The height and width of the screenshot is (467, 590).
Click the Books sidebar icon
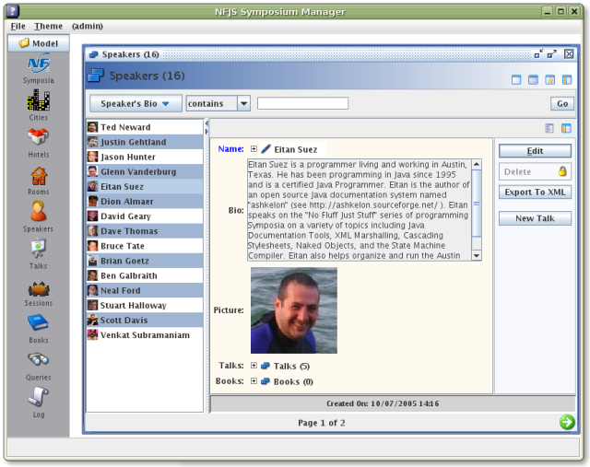39,323
